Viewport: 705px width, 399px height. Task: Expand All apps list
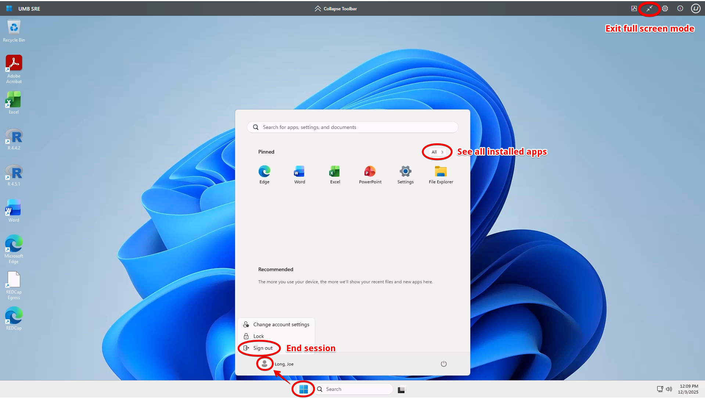[x=437, y=152]
